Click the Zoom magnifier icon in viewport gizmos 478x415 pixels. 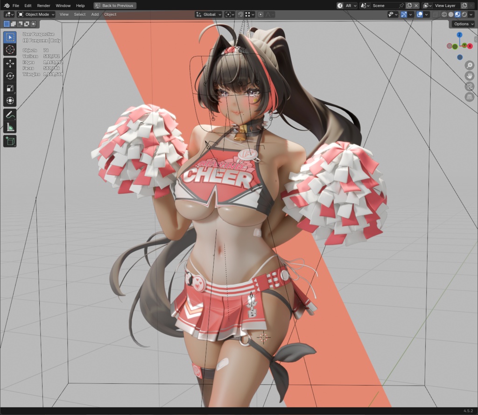[x=470, y=65]
